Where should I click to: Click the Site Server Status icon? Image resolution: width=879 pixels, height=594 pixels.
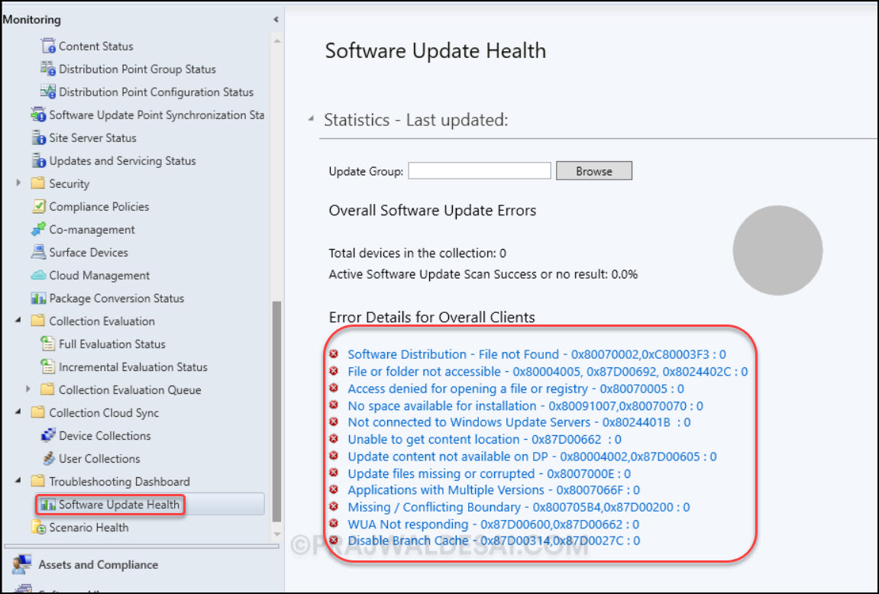38,138
